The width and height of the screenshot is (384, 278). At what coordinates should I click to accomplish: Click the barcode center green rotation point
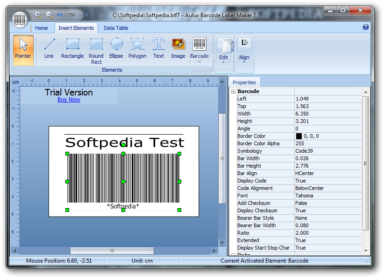pos(123,182)
